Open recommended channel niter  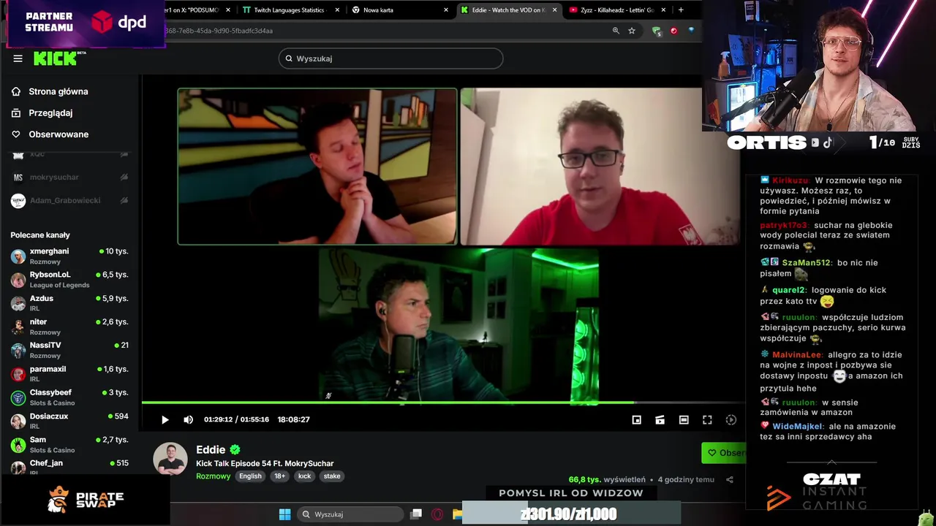(69, 327)
